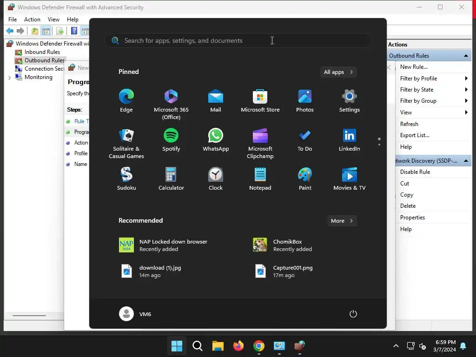Viewport: 476px width, 357px height.
Task: Open Firefox from the taskbar
Action: pos(238,346)
